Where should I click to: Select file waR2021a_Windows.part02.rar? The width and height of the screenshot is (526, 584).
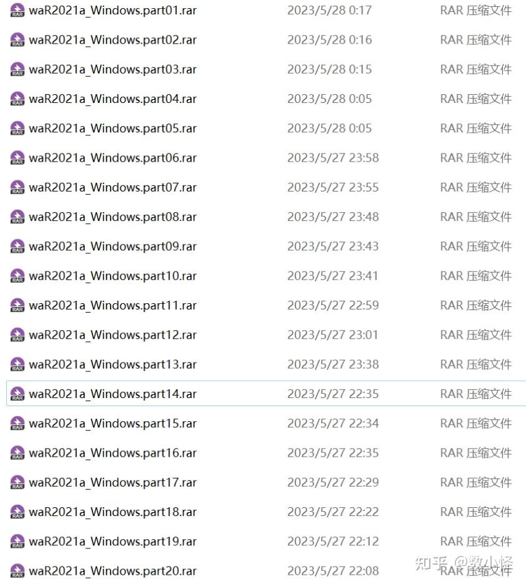pyautogui.click(x=112, y=40)
